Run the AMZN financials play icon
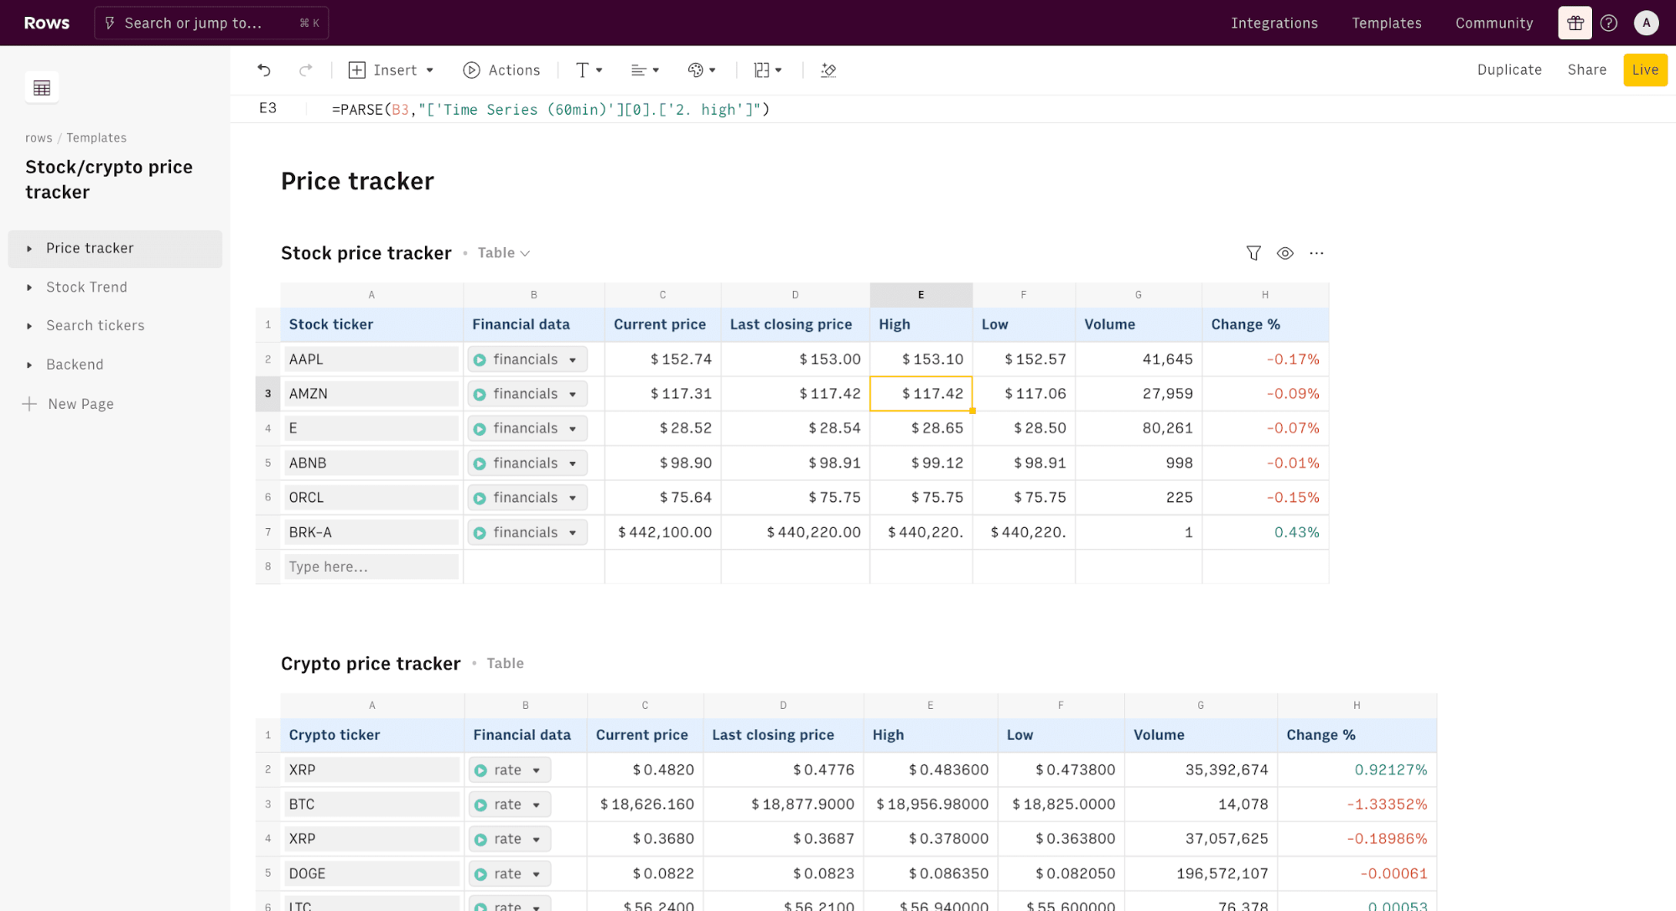 click(x=480, y=395)
